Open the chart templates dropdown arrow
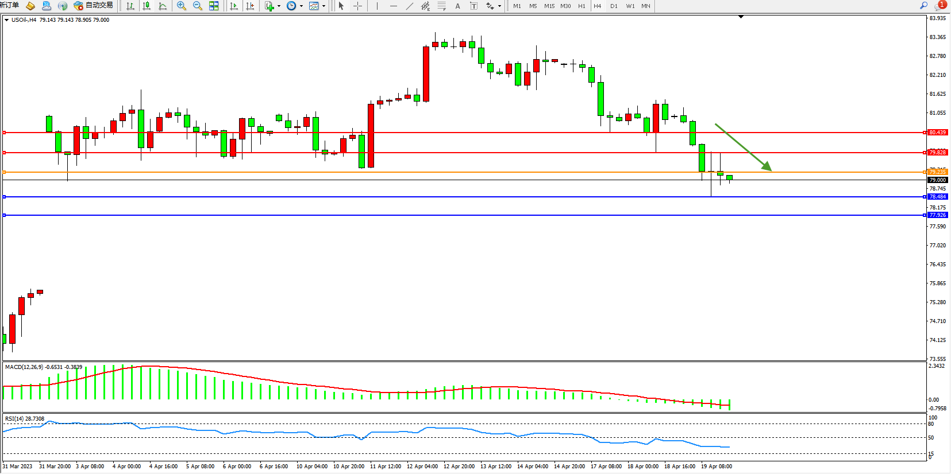Screen dimensions: 951x474 coord(324,6)
